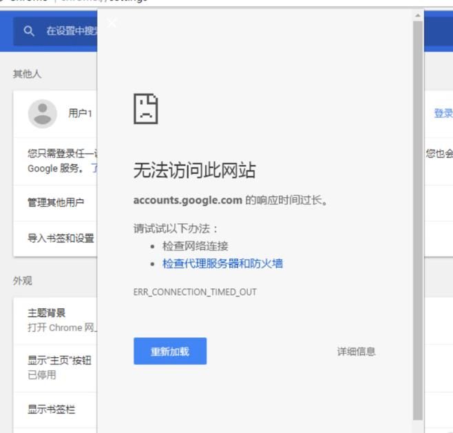Click the 已停用 status text
The image size is (453, 433).
[41, 375]
